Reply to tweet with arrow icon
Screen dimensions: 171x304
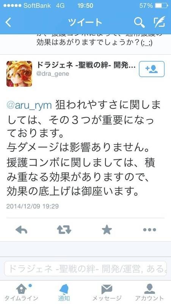[21, 230]
